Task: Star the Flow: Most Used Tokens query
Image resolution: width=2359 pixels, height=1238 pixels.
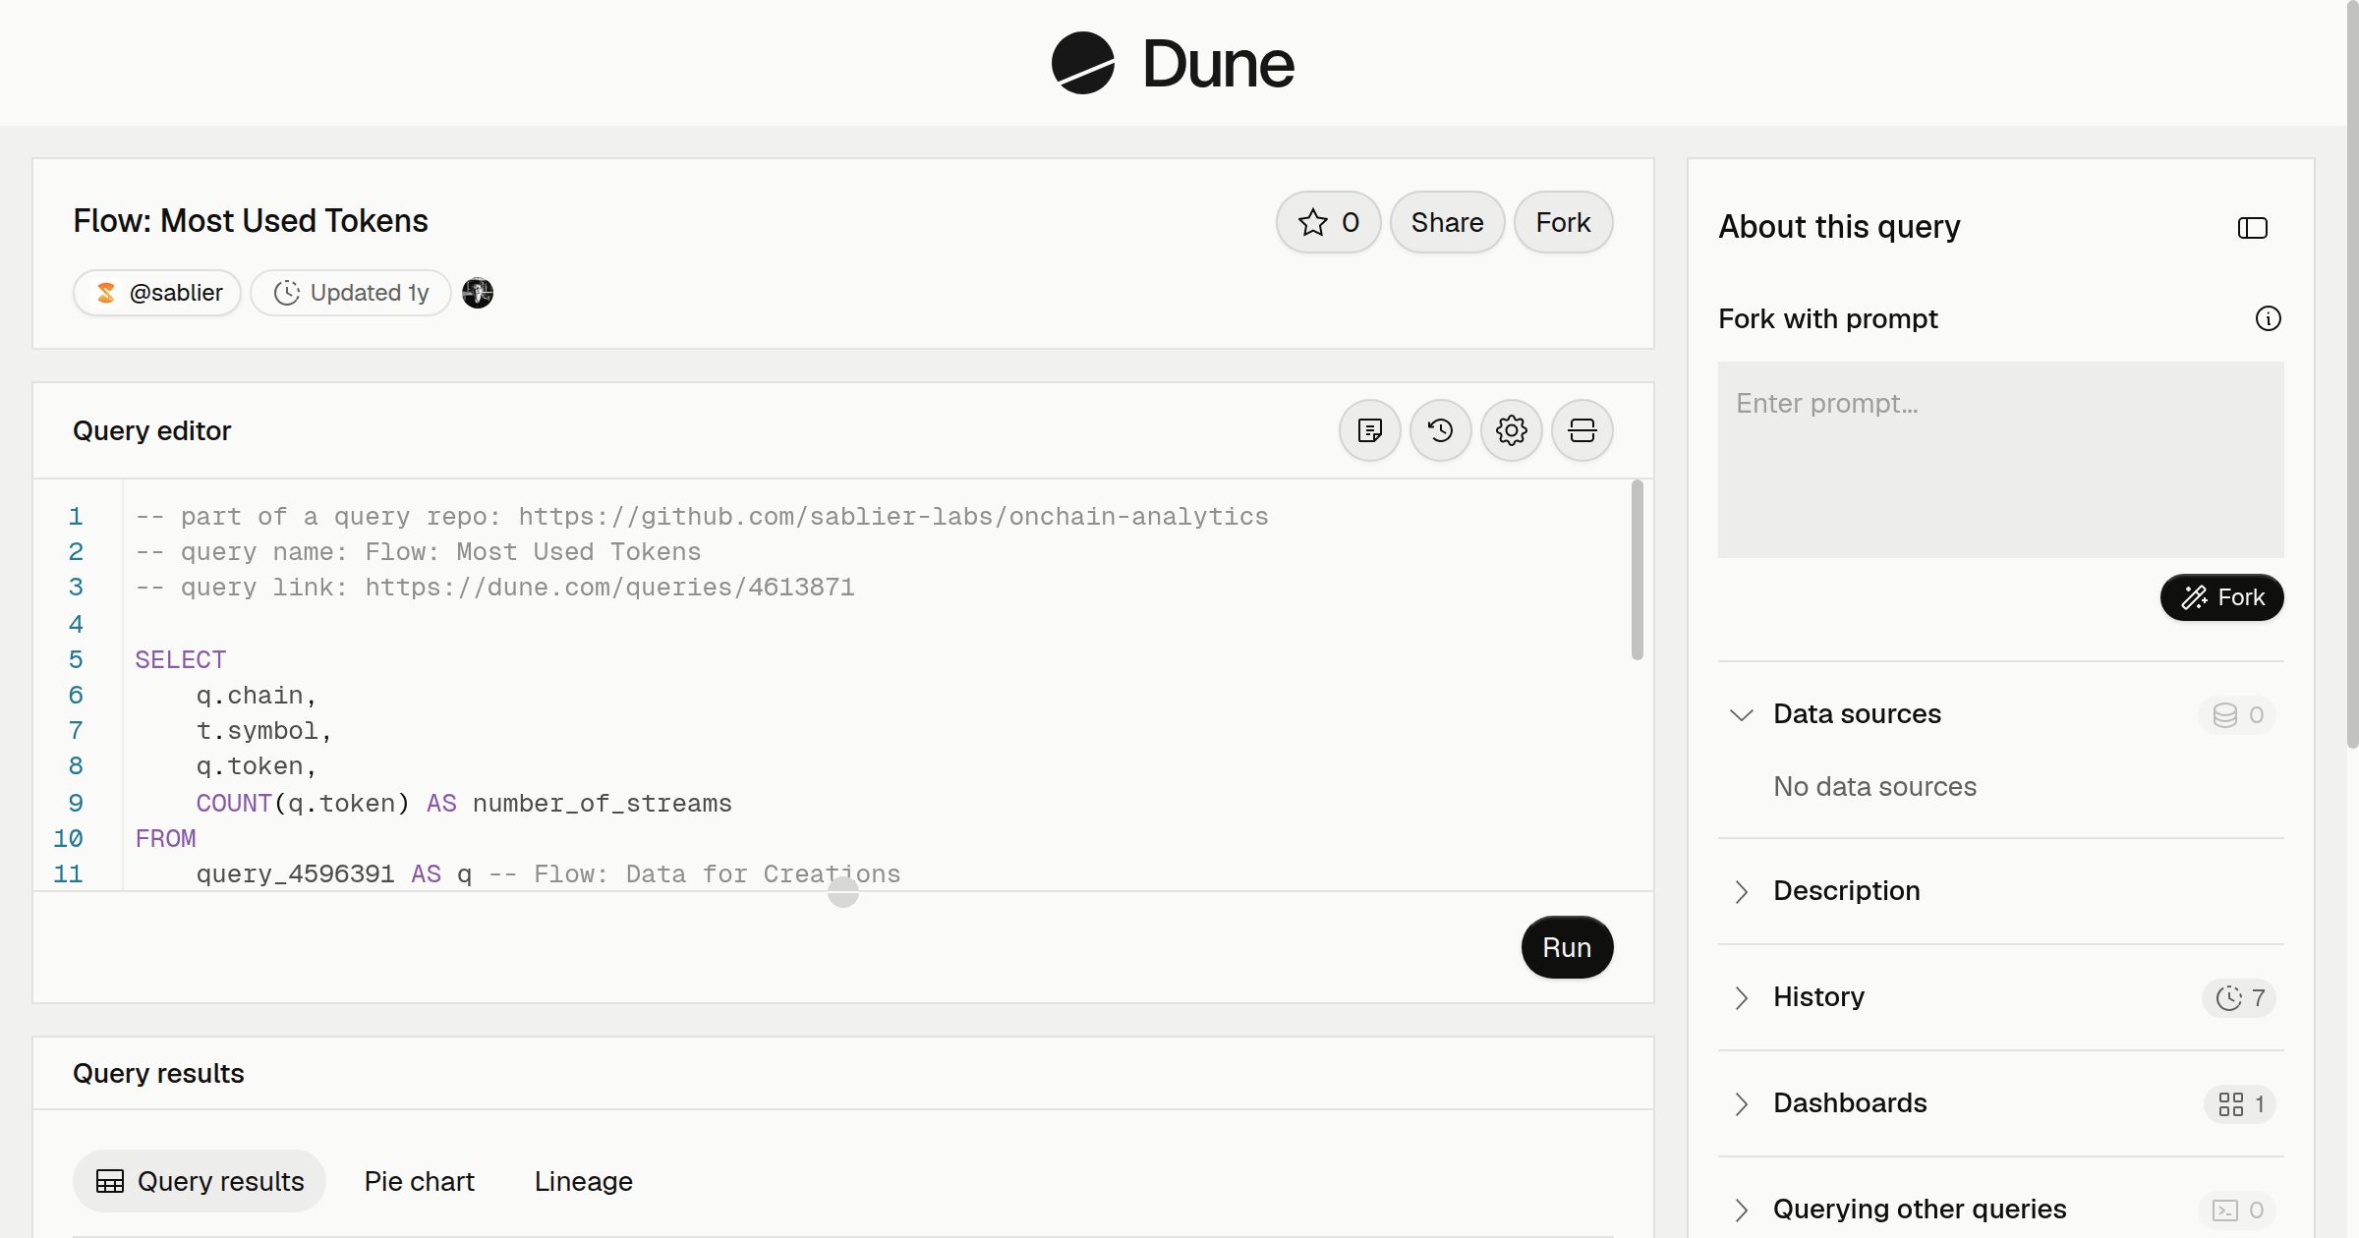Action: pyautogui.click(x=1329, y=222)
